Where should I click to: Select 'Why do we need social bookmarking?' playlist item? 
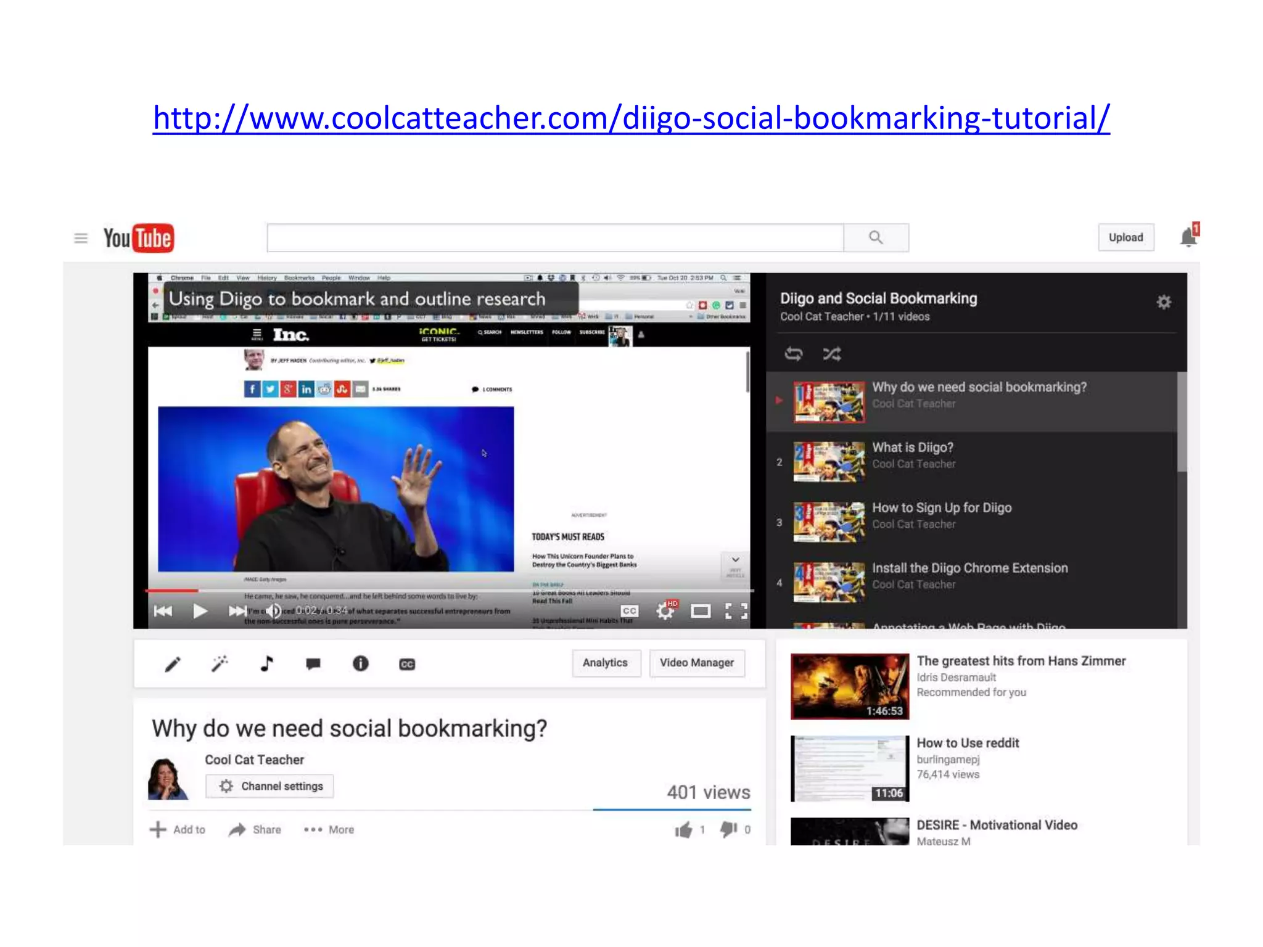tap(971, 401)
